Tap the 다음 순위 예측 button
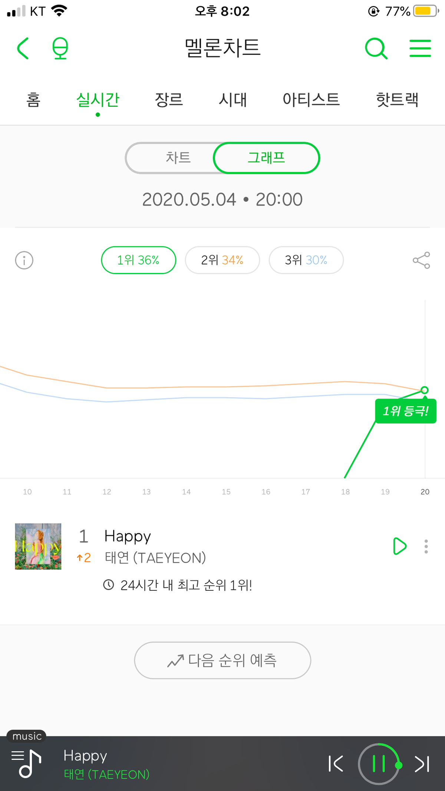445x791 pixels. tap(222, 660)
